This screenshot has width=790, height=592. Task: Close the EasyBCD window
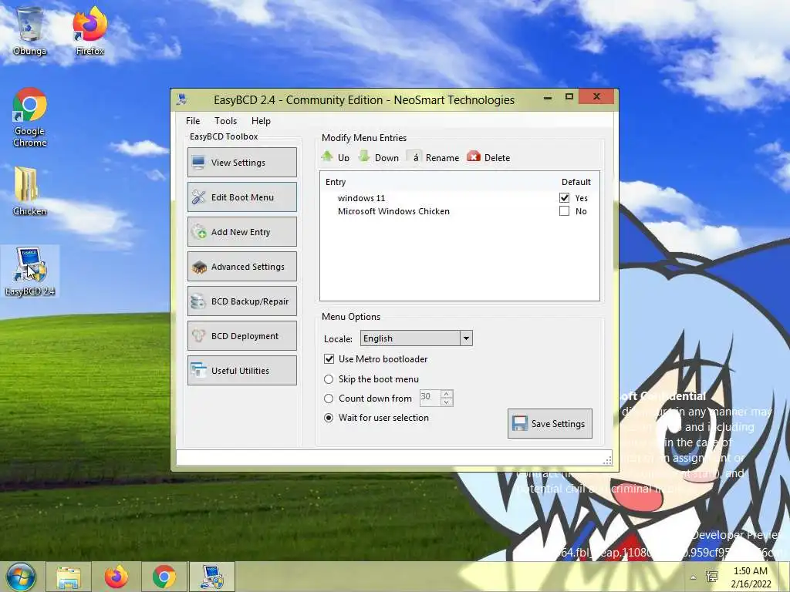pos(596,96)
